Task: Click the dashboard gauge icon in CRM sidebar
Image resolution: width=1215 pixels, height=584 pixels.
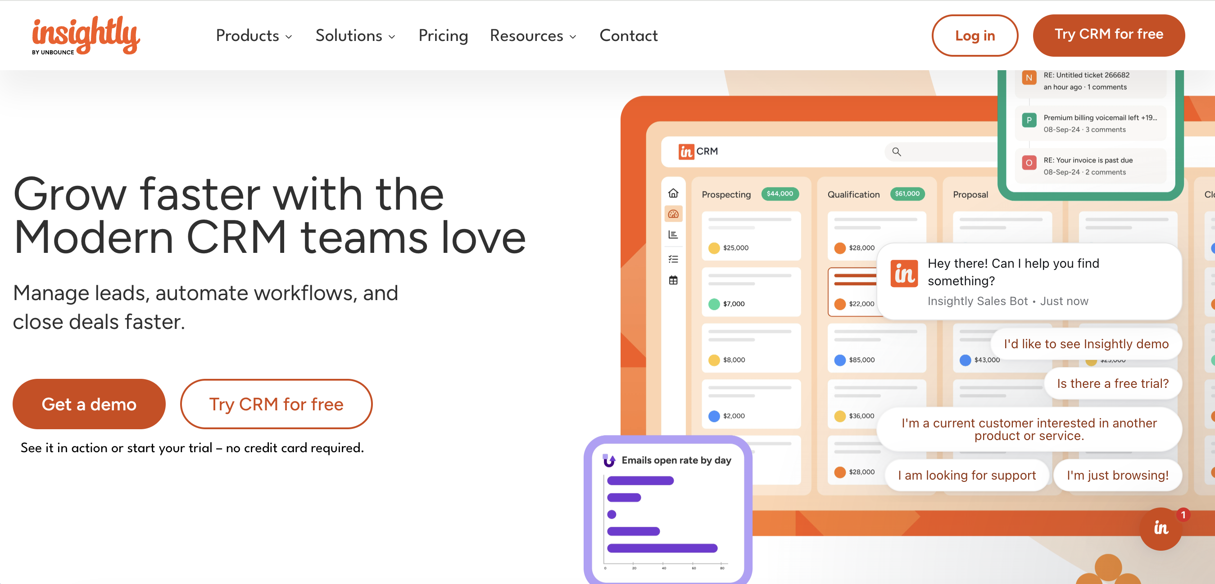Action: (x=673, y=214)
